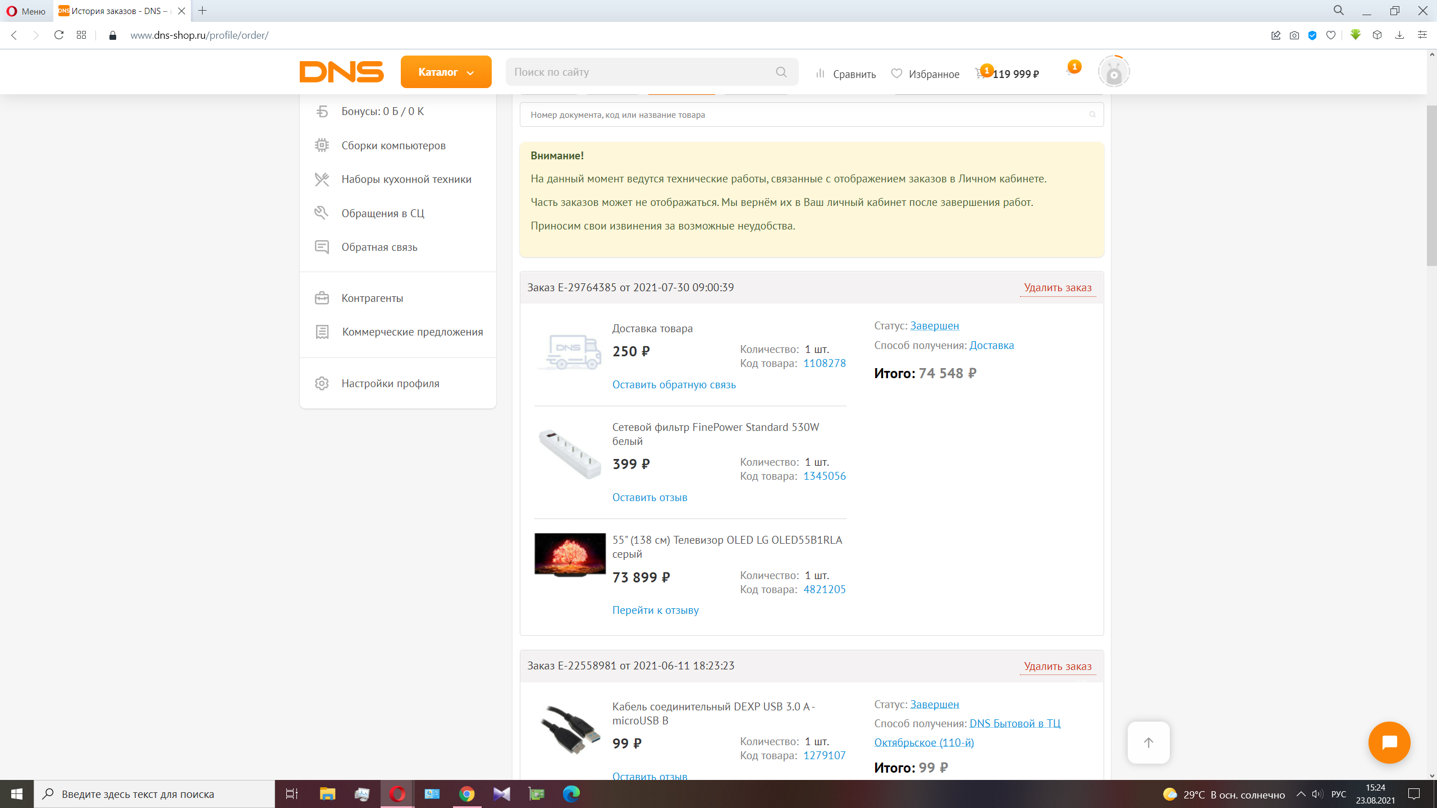The image size is (1437, 808).
Task: Open the orange chat bubble widget
Action: 1389,742
